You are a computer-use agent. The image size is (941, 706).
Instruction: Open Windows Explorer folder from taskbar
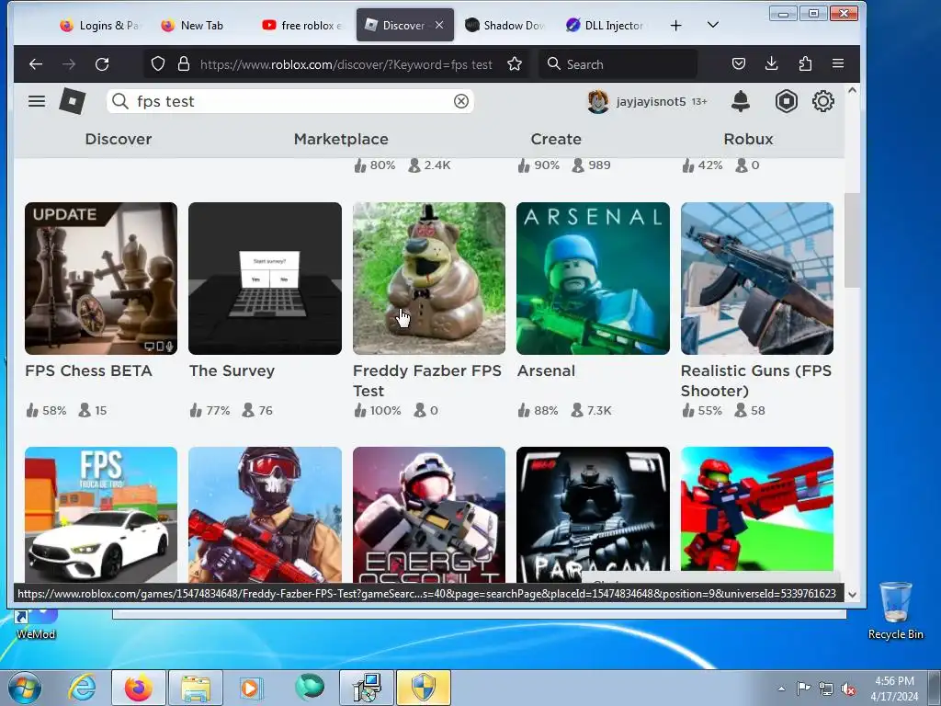coord(196,688)
